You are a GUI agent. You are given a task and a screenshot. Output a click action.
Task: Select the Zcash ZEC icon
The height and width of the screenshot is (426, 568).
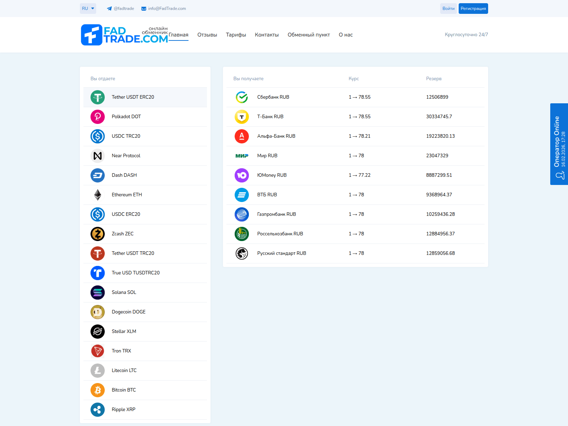coord(98,234)
